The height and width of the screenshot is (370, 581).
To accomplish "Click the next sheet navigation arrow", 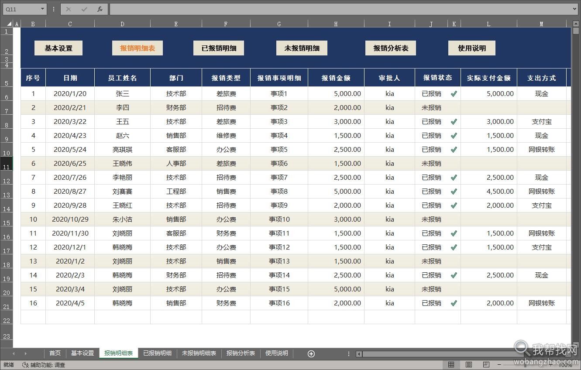I will click(25, 353).
